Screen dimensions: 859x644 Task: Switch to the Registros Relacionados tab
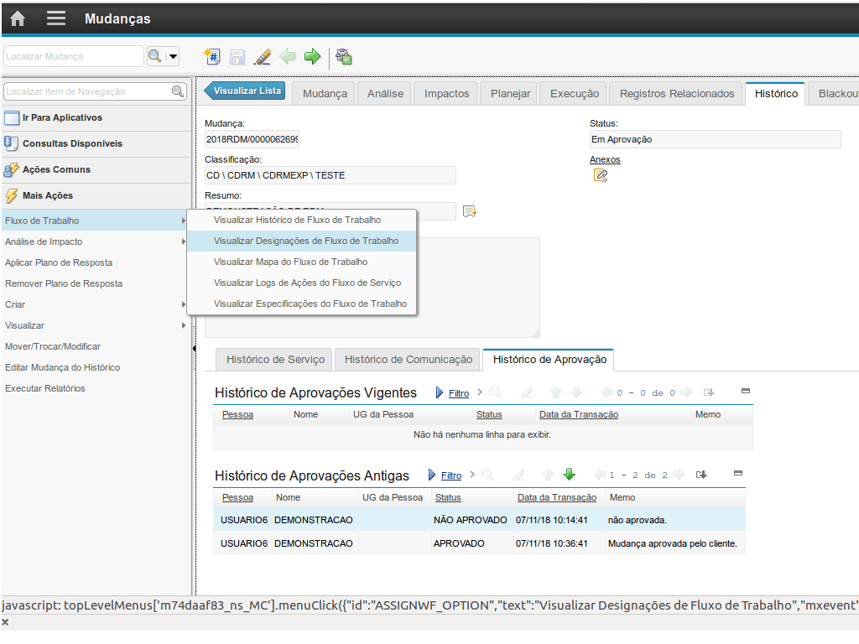tap(677, 94)
